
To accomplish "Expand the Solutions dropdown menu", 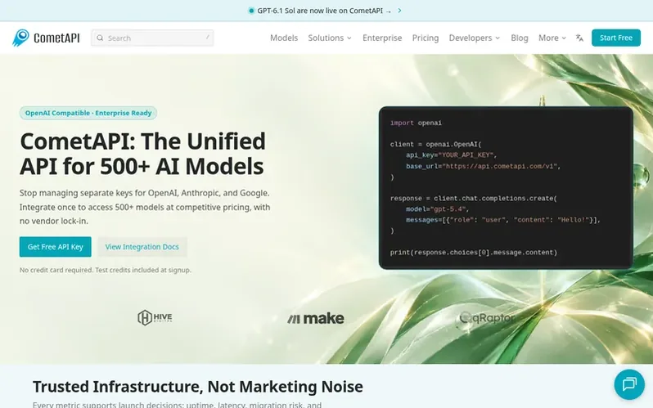I will [330, 38].
